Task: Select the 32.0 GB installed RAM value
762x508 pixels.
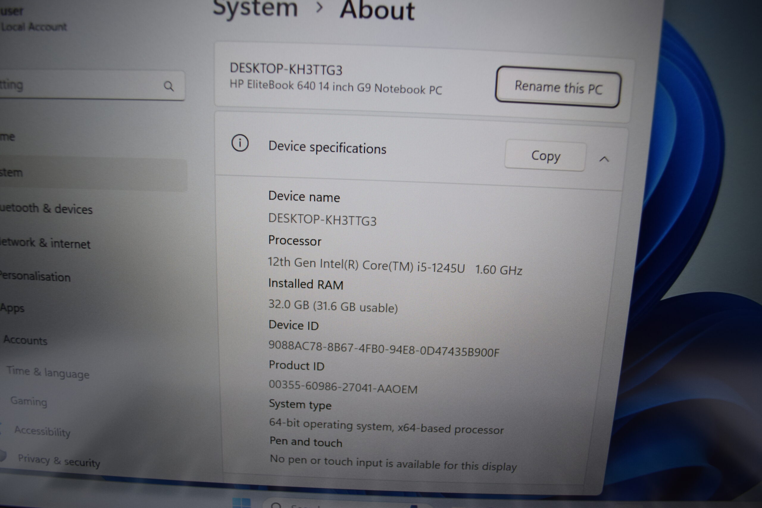Action: [x=333, y=306]
